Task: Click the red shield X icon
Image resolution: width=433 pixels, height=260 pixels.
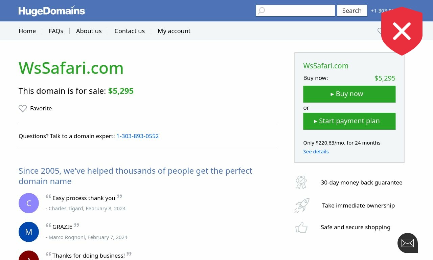Action: [402, 31]
